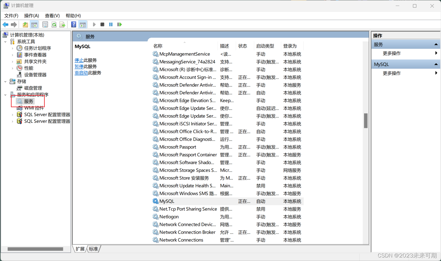Click horizontal scrollbar of the console tree
This screenshot has width=441, height=261.
[x=35, y=249]
